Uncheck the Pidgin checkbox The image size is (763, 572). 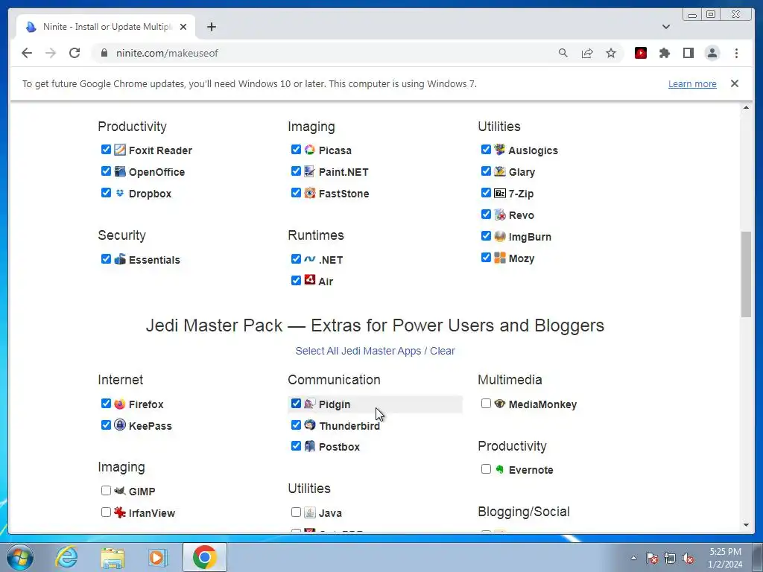click(x=296, y=403)
